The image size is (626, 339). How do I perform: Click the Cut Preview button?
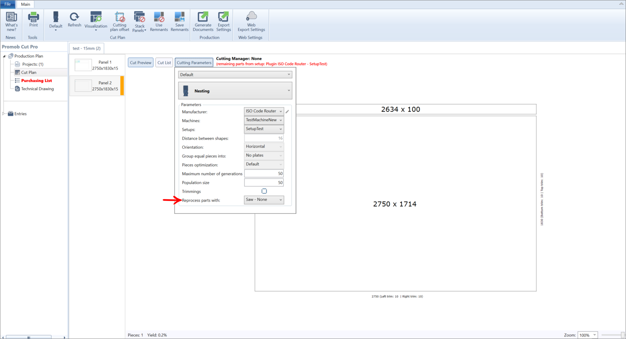[x=140, y=63]
